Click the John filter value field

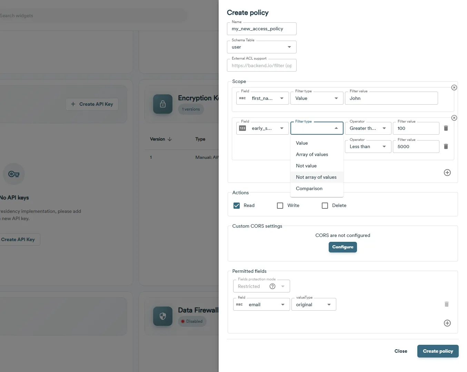pos(391,98)
